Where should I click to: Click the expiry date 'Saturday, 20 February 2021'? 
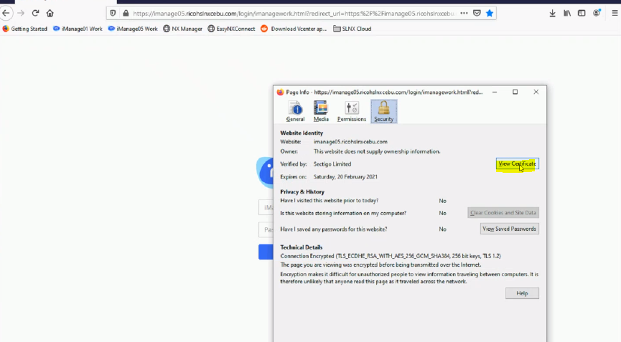click(x=345, y=176)
